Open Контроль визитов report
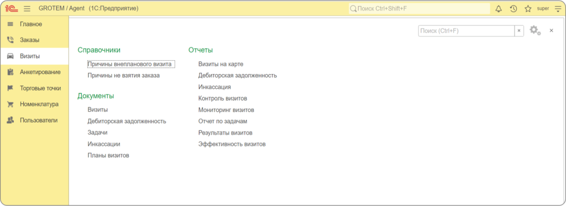Screen dimensions: 566x206 223,98
